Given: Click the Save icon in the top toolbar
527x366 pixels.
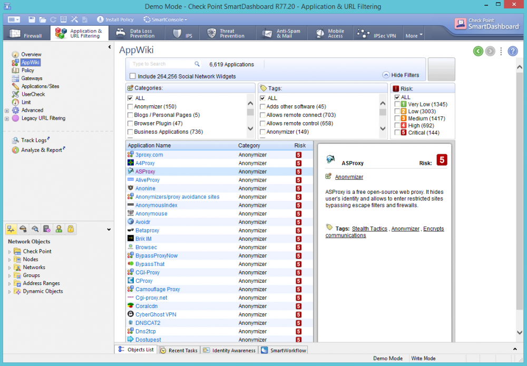Looking at the screenshot, I should (32, 19).
